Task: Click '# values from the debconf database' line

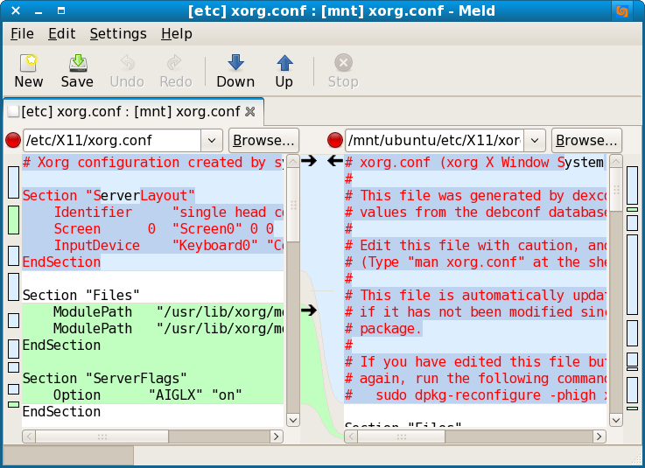Action: (x=475, y=213)
